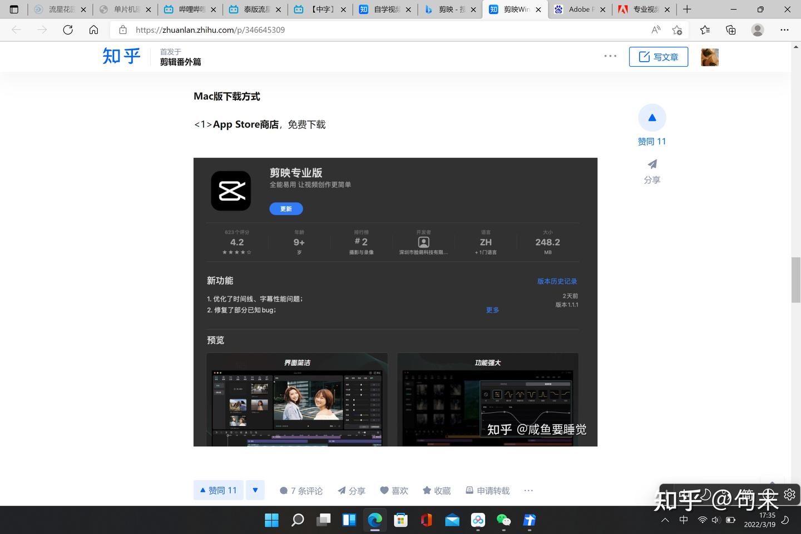Open the browser profile avatar
The image size is (801, 534).
[758, 30]
